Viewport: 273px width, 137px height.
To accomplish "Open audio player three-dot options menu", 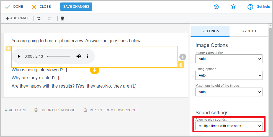I will coord(87,56).
